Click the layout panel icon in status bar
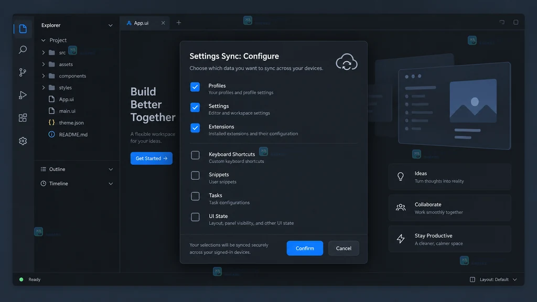 coord(472,279)
